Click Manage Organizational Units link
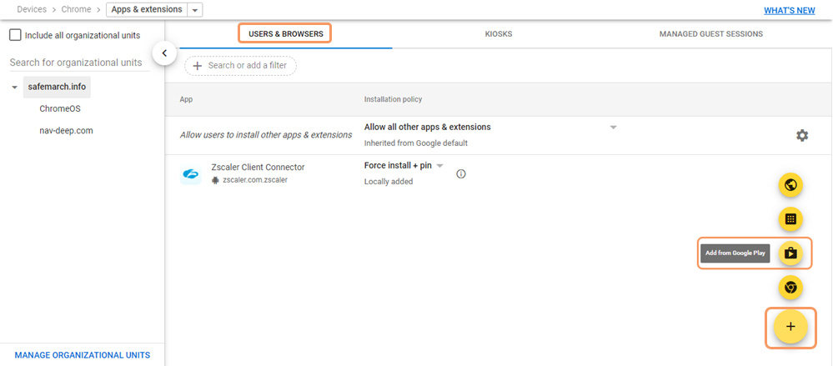This screenshot has height=366, width=833. point(82,355)
